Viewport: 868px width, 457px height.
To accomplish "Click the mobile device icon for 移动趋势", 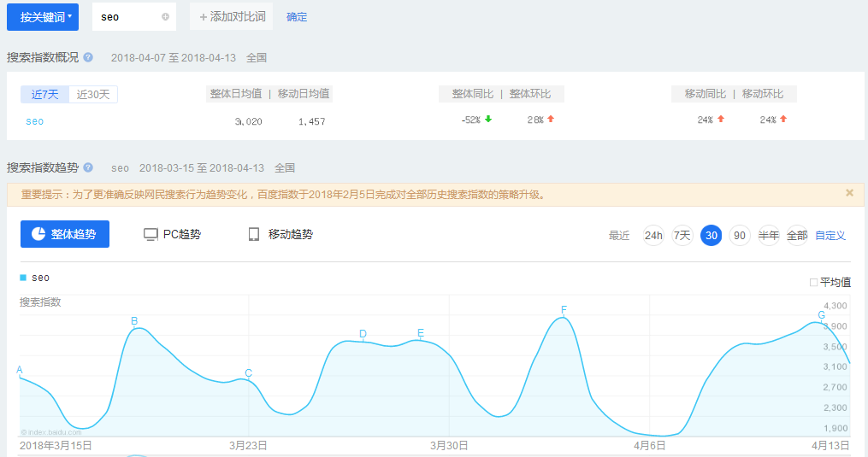I will point(253,235).
